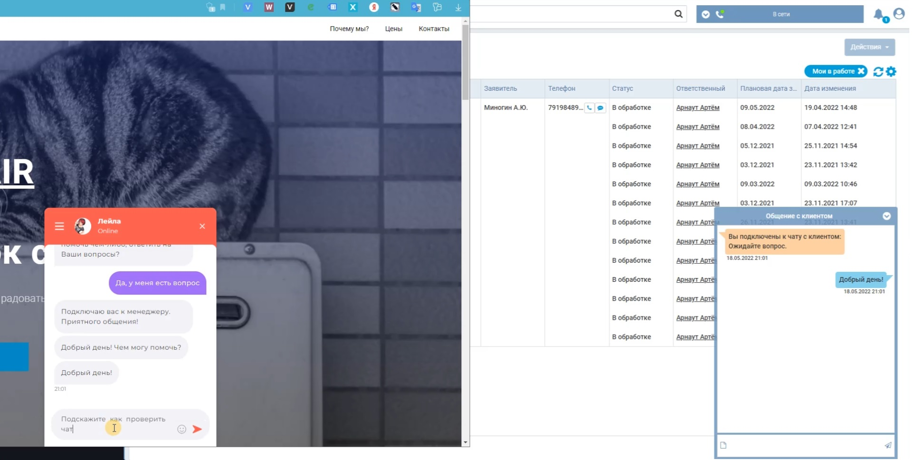Screen dimensions: 915x460
Task: Open the Лейла chat hamburger menu
Action: [x=59, y=226]
